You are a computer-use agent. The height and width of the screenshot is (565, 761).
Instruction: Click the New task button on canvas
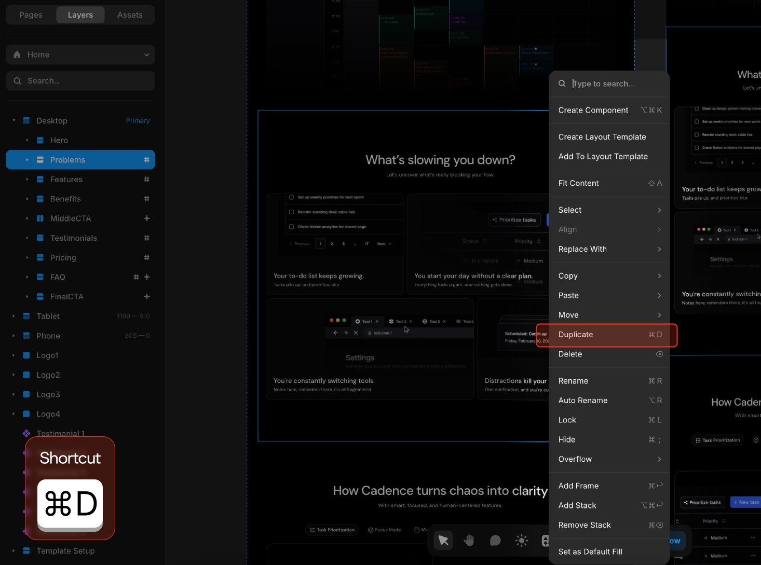(x=746, y=502)
